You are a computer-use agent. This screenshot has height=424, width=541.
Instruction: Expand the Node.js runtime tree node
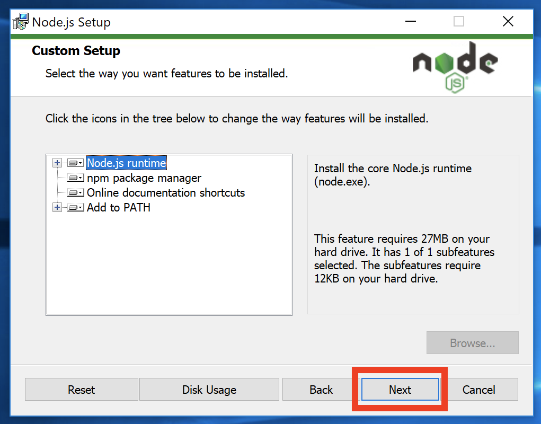tap(57, 163)
